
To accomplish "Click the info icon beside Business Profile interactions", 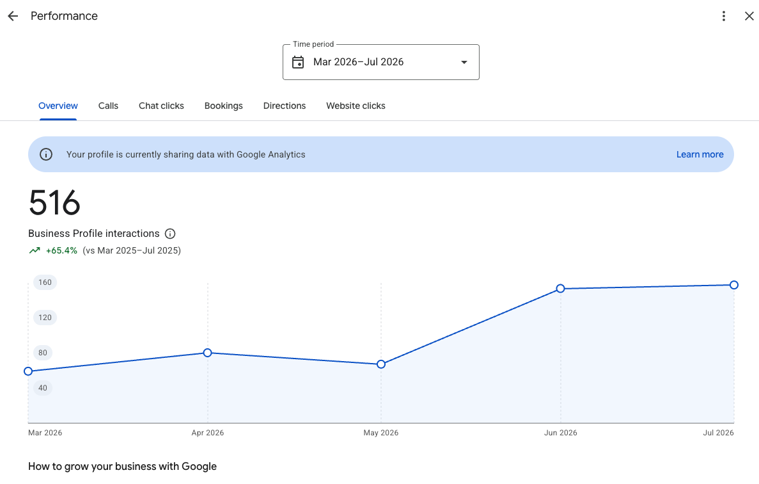I will tap(170, 234).
